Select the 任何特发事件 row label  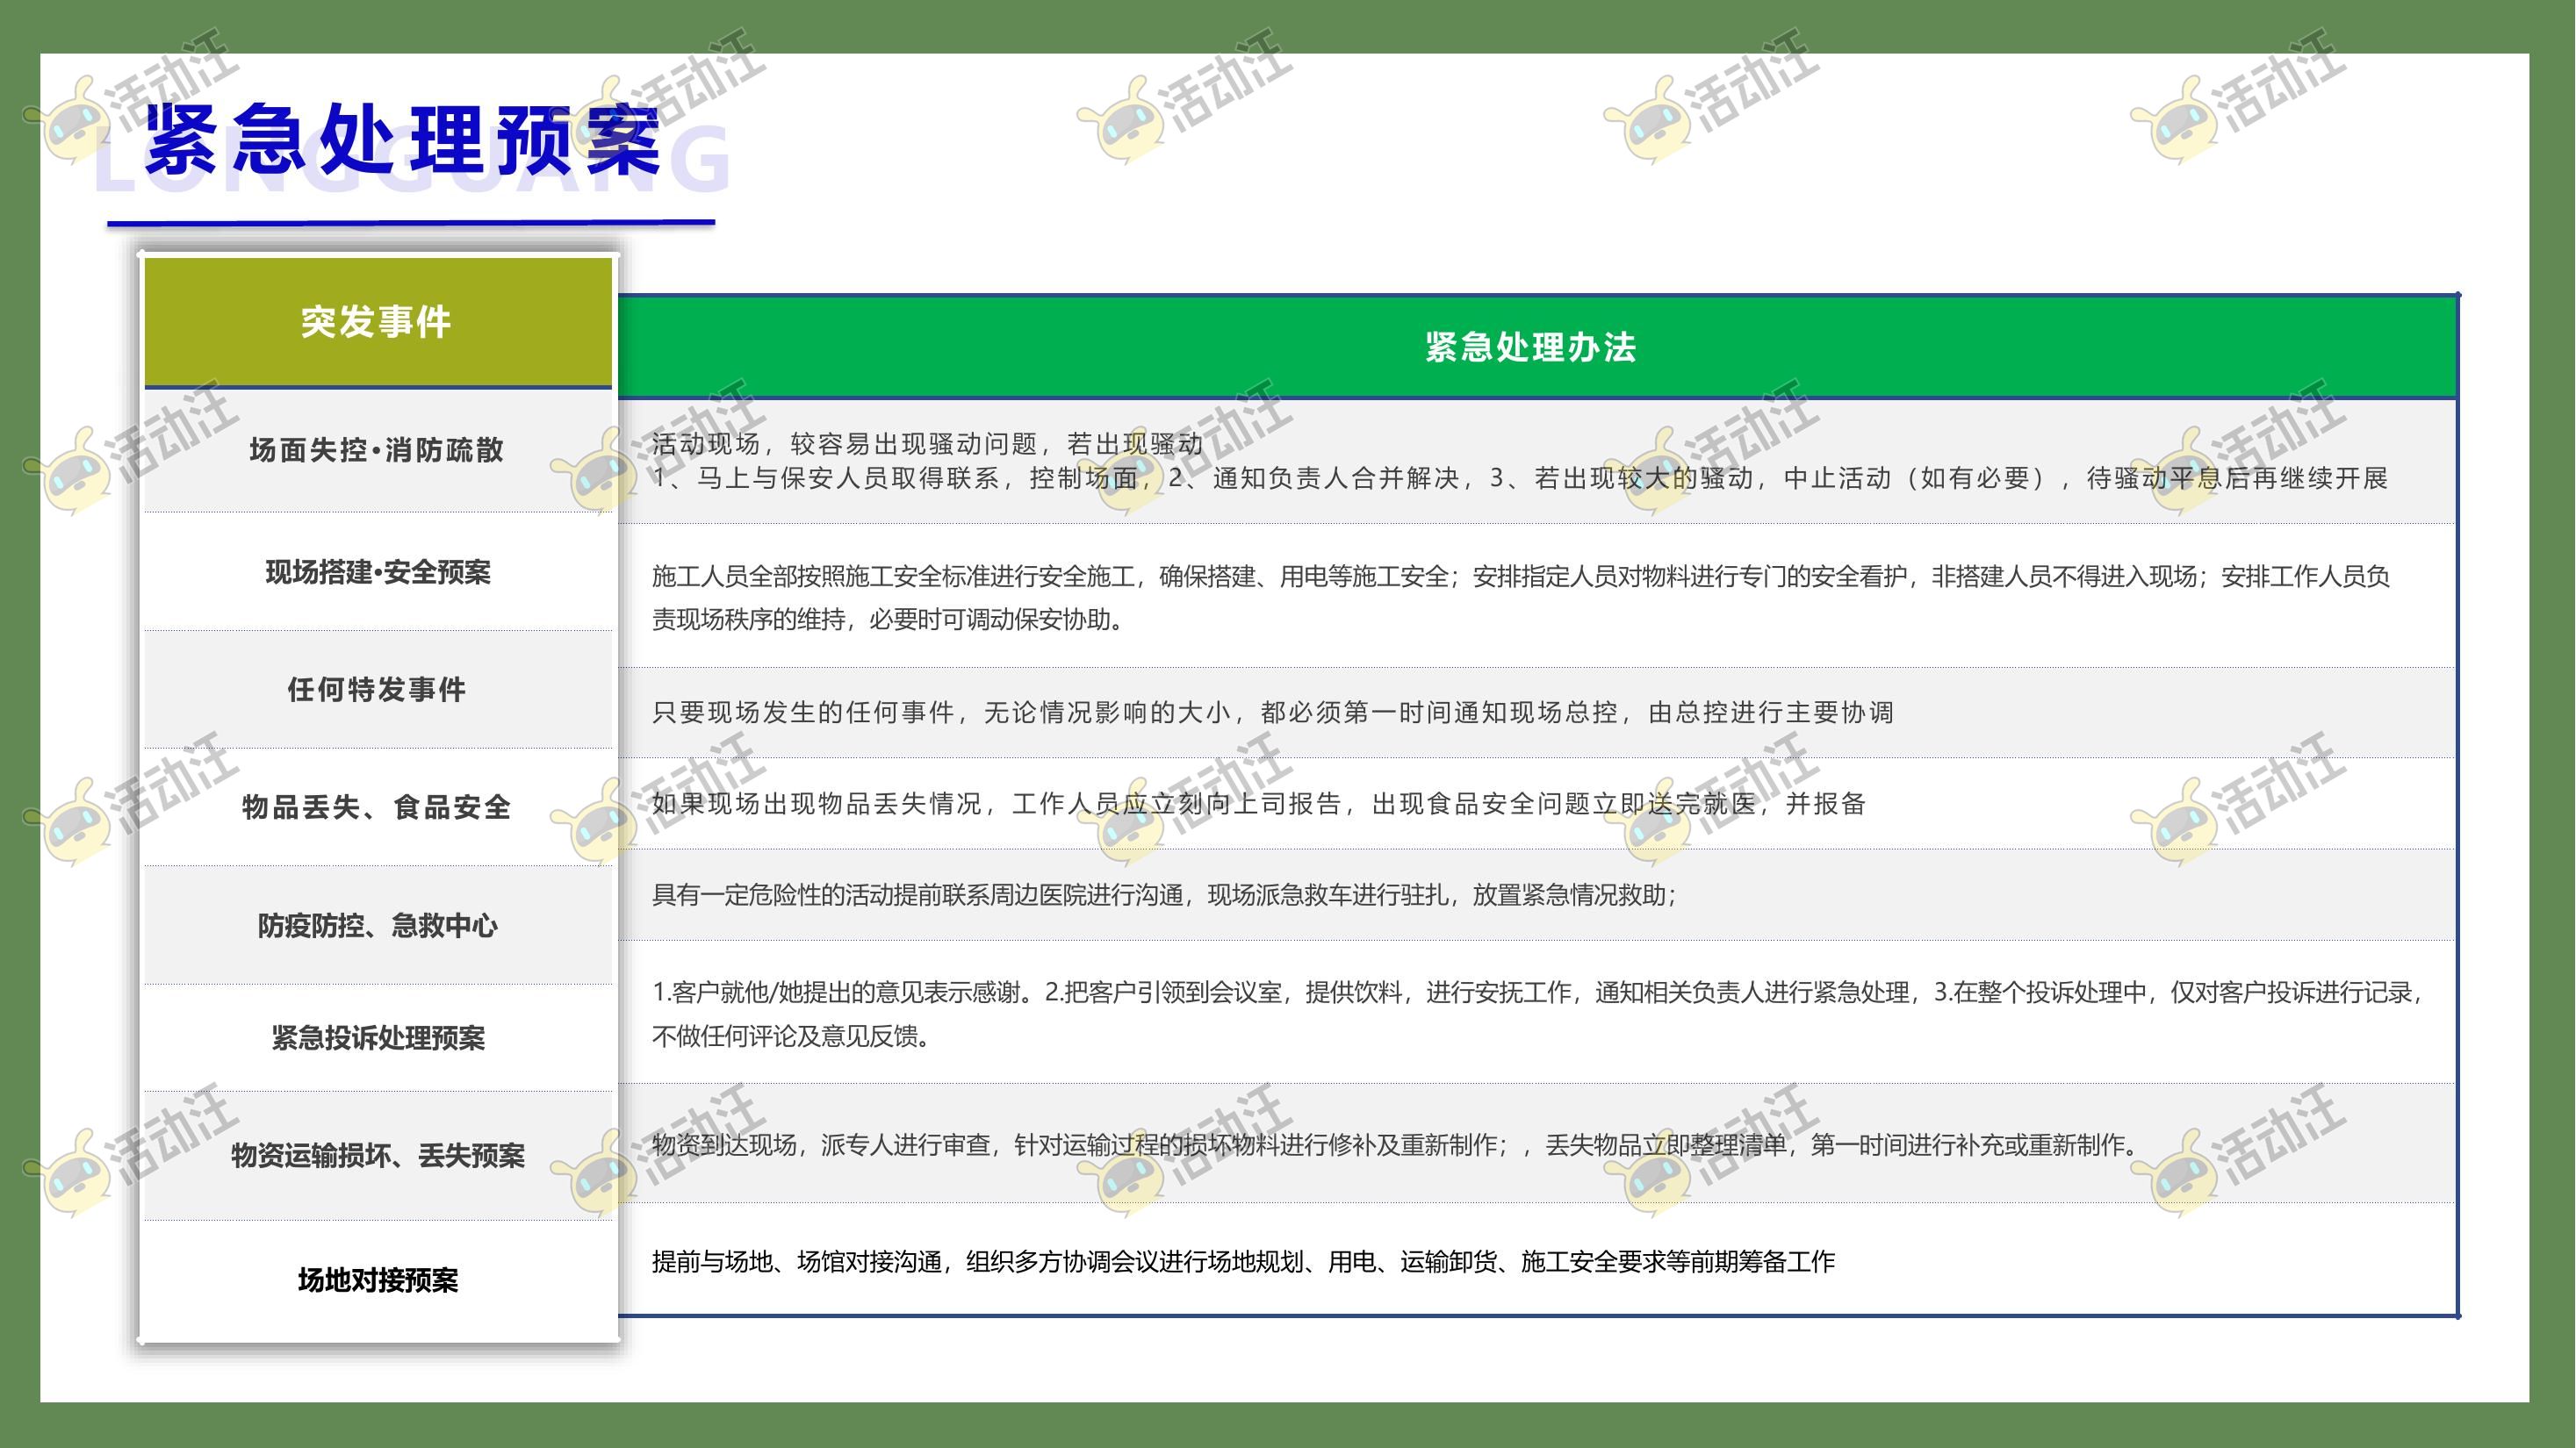(x=377, y=690)
